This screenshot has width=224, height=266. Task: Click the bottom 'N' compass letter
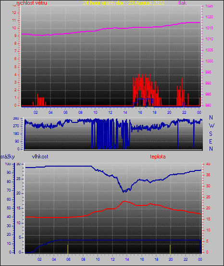coord(211,149)
